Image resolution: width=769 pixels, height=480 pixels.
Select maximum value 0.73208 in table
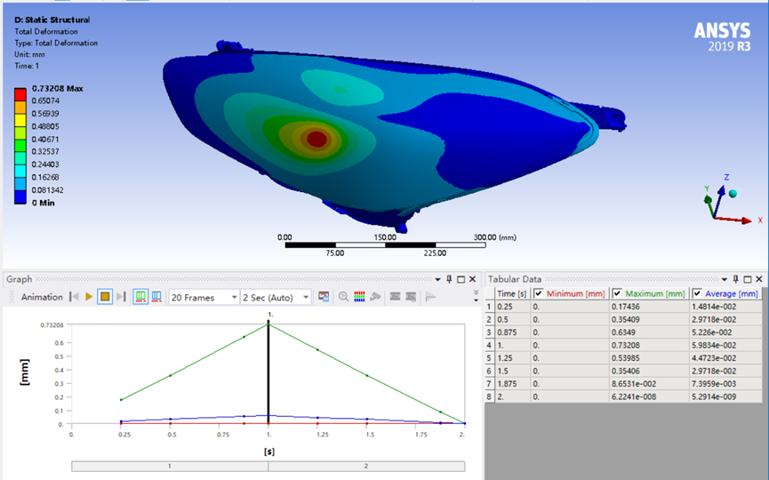[649, 345]
